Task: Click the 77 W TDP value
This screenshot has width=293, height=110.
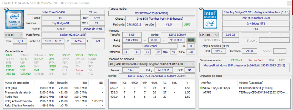Action: pyautogui.click(x=97, y=18)
